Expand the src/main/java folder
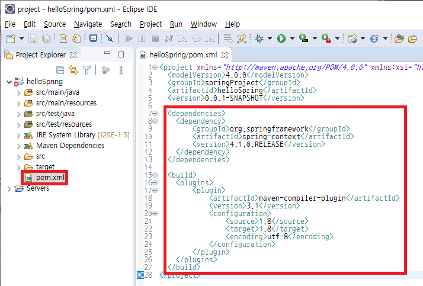The height and width of the screenshot is (286, 423). click(18, 94)
